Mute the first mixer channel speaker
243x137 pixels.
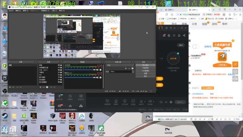[97, 70]
